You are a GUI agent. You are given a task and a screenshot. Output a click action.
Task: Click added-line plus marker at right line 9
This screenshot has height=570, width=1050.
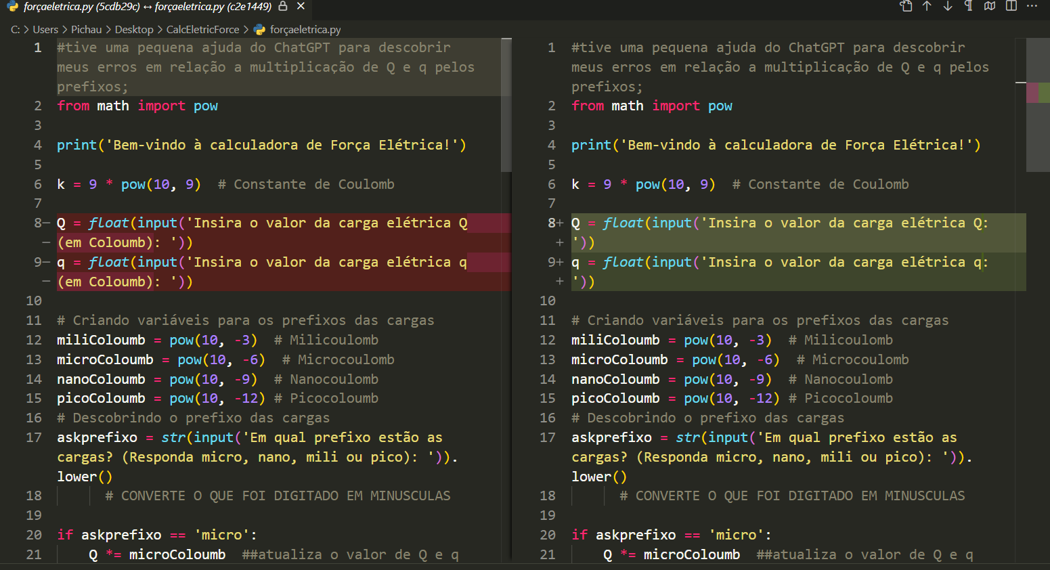(x=560, y=262)
